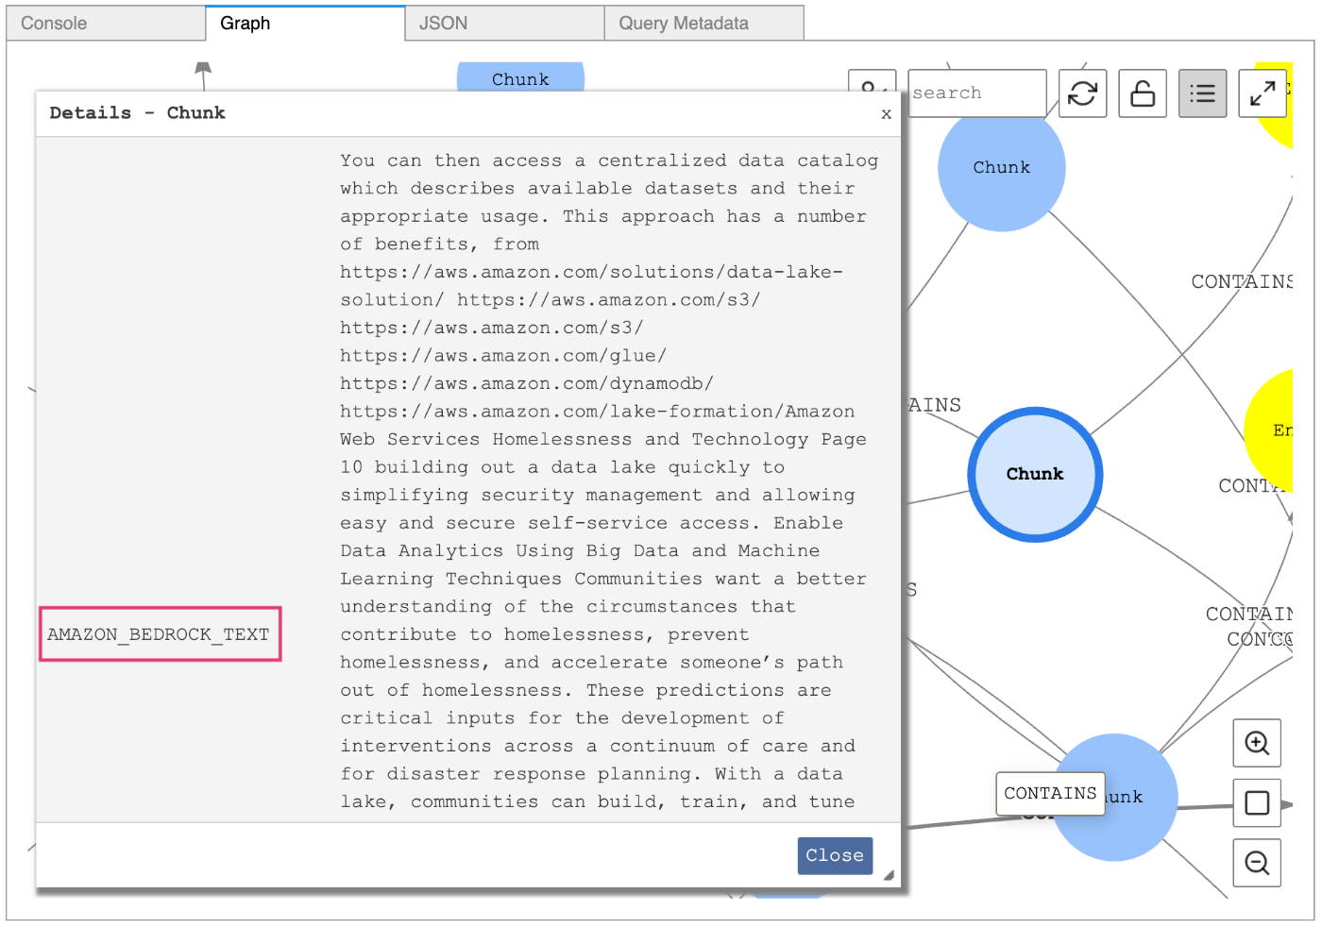The width and height of the screenshot is (1322, 927).
Task: Expand graph to fullscreen
Action: point(1263,93)
